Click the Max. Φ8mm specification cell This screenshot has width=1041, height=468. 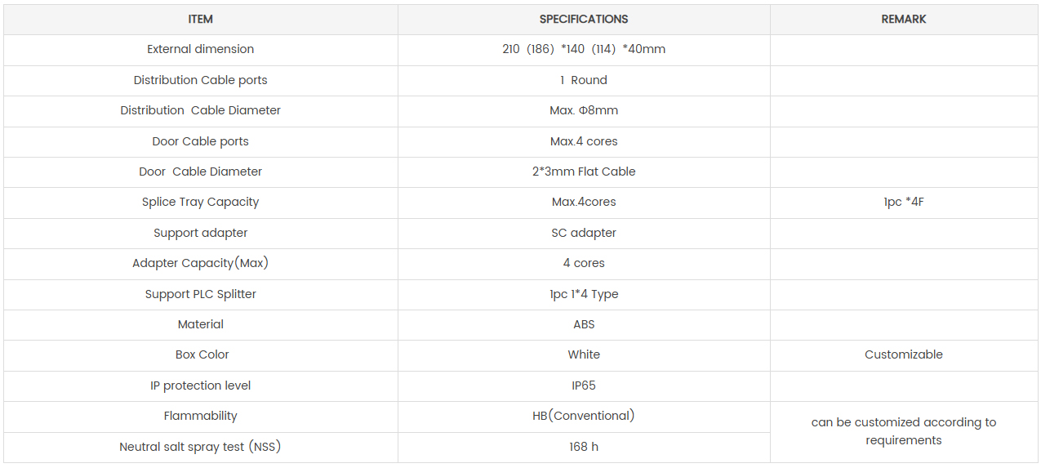click(x=584, y=110)
